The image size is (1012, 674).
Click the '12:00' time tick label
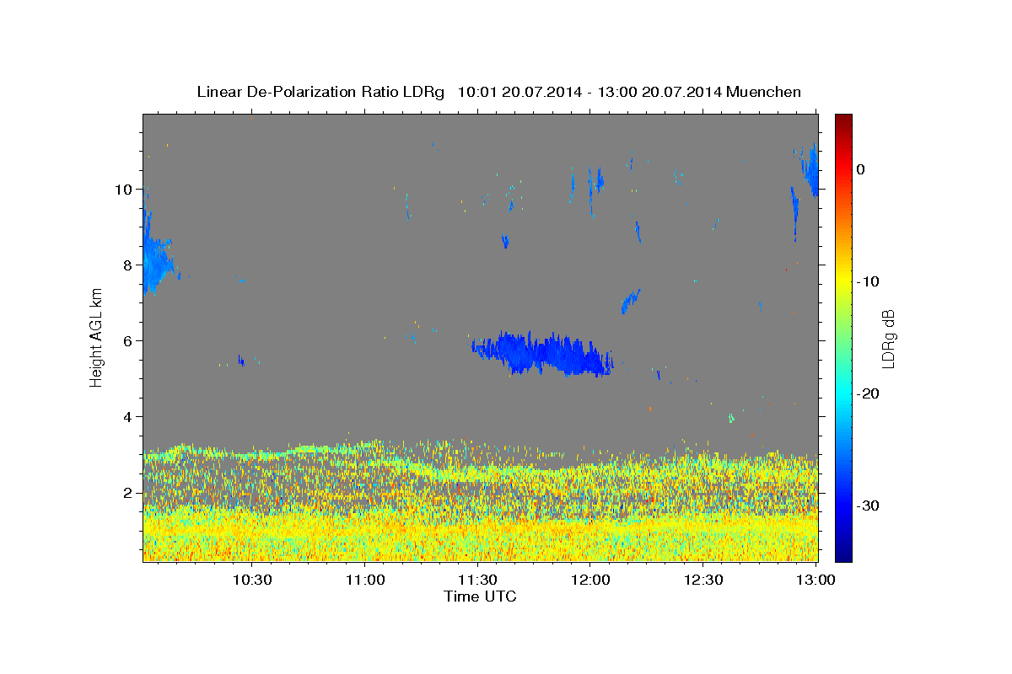(x=591, y=580)
